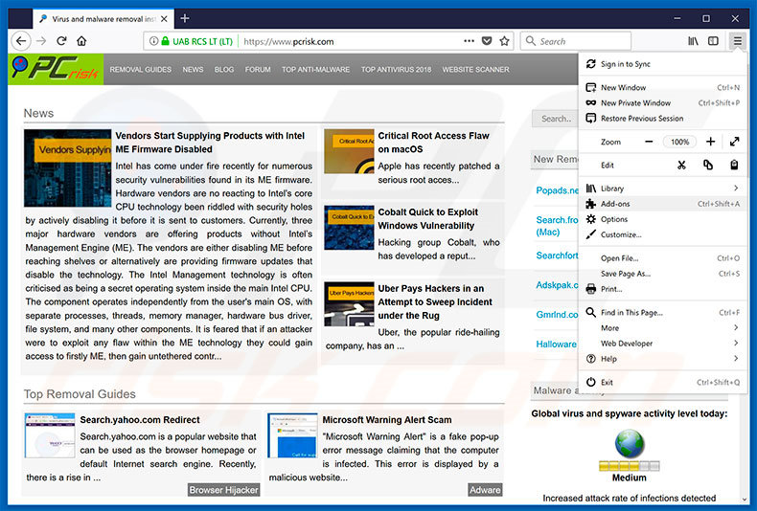This screenshot has height=511, width=757.
Task: Open Microsoft Warning Alert Scam guide
Action: coord(387,420)
